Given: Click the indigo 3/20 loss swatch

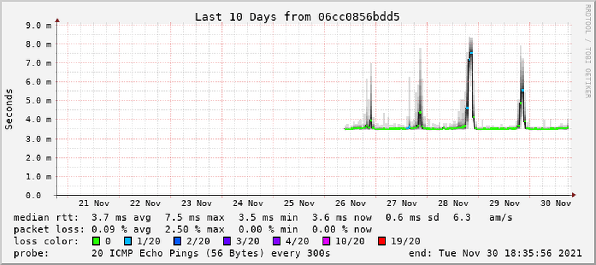Looking at the screenshot, I should click(x=227, y=241).
